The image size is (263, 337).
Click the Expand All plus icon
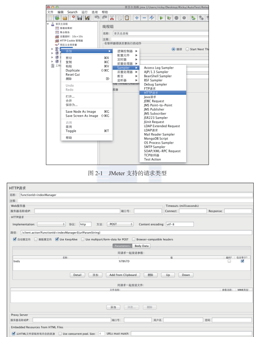click(137, 18)
